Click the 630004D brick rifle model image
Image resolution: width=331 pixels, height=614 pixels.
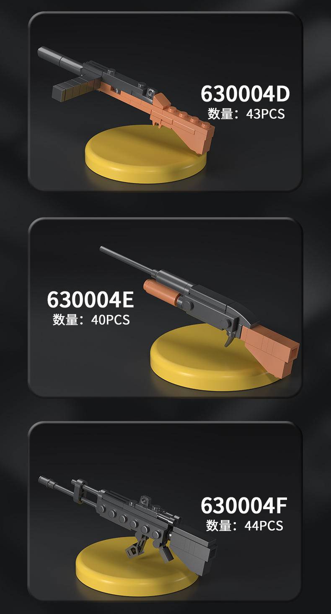pyautogui.click(x=126, y=94)
